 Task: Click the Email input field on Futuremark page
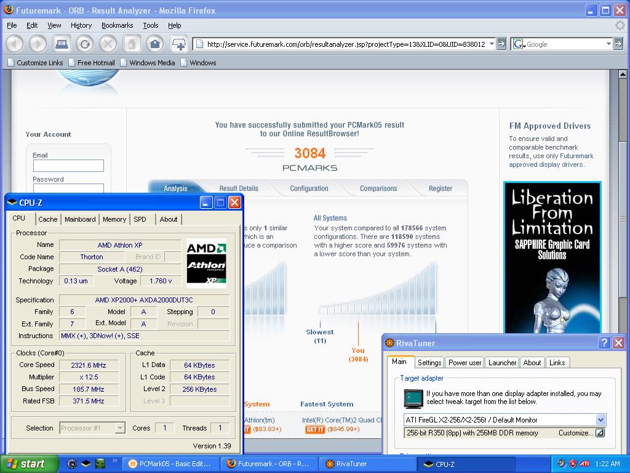[68, 166]
